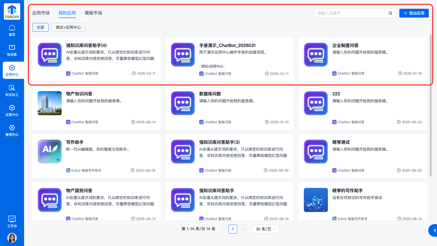Go to 知识加工 sidebar section

click(12, 90)
